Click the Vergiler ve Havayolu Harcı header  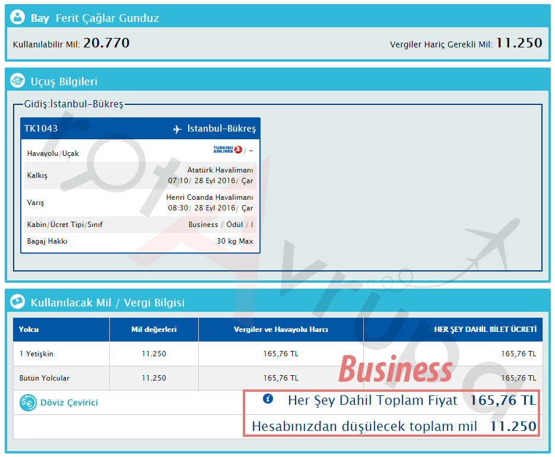281,330
